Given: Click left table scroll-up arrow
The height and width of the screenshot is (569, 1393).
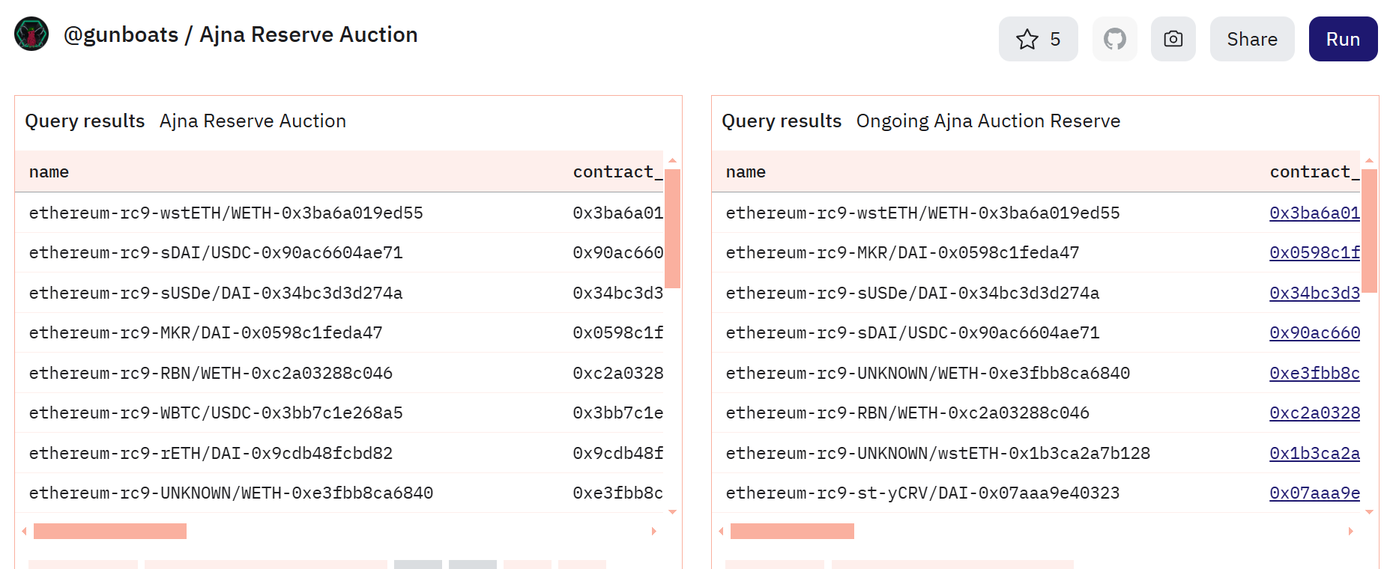Looking at the screenshot, I should pos(672,160).
